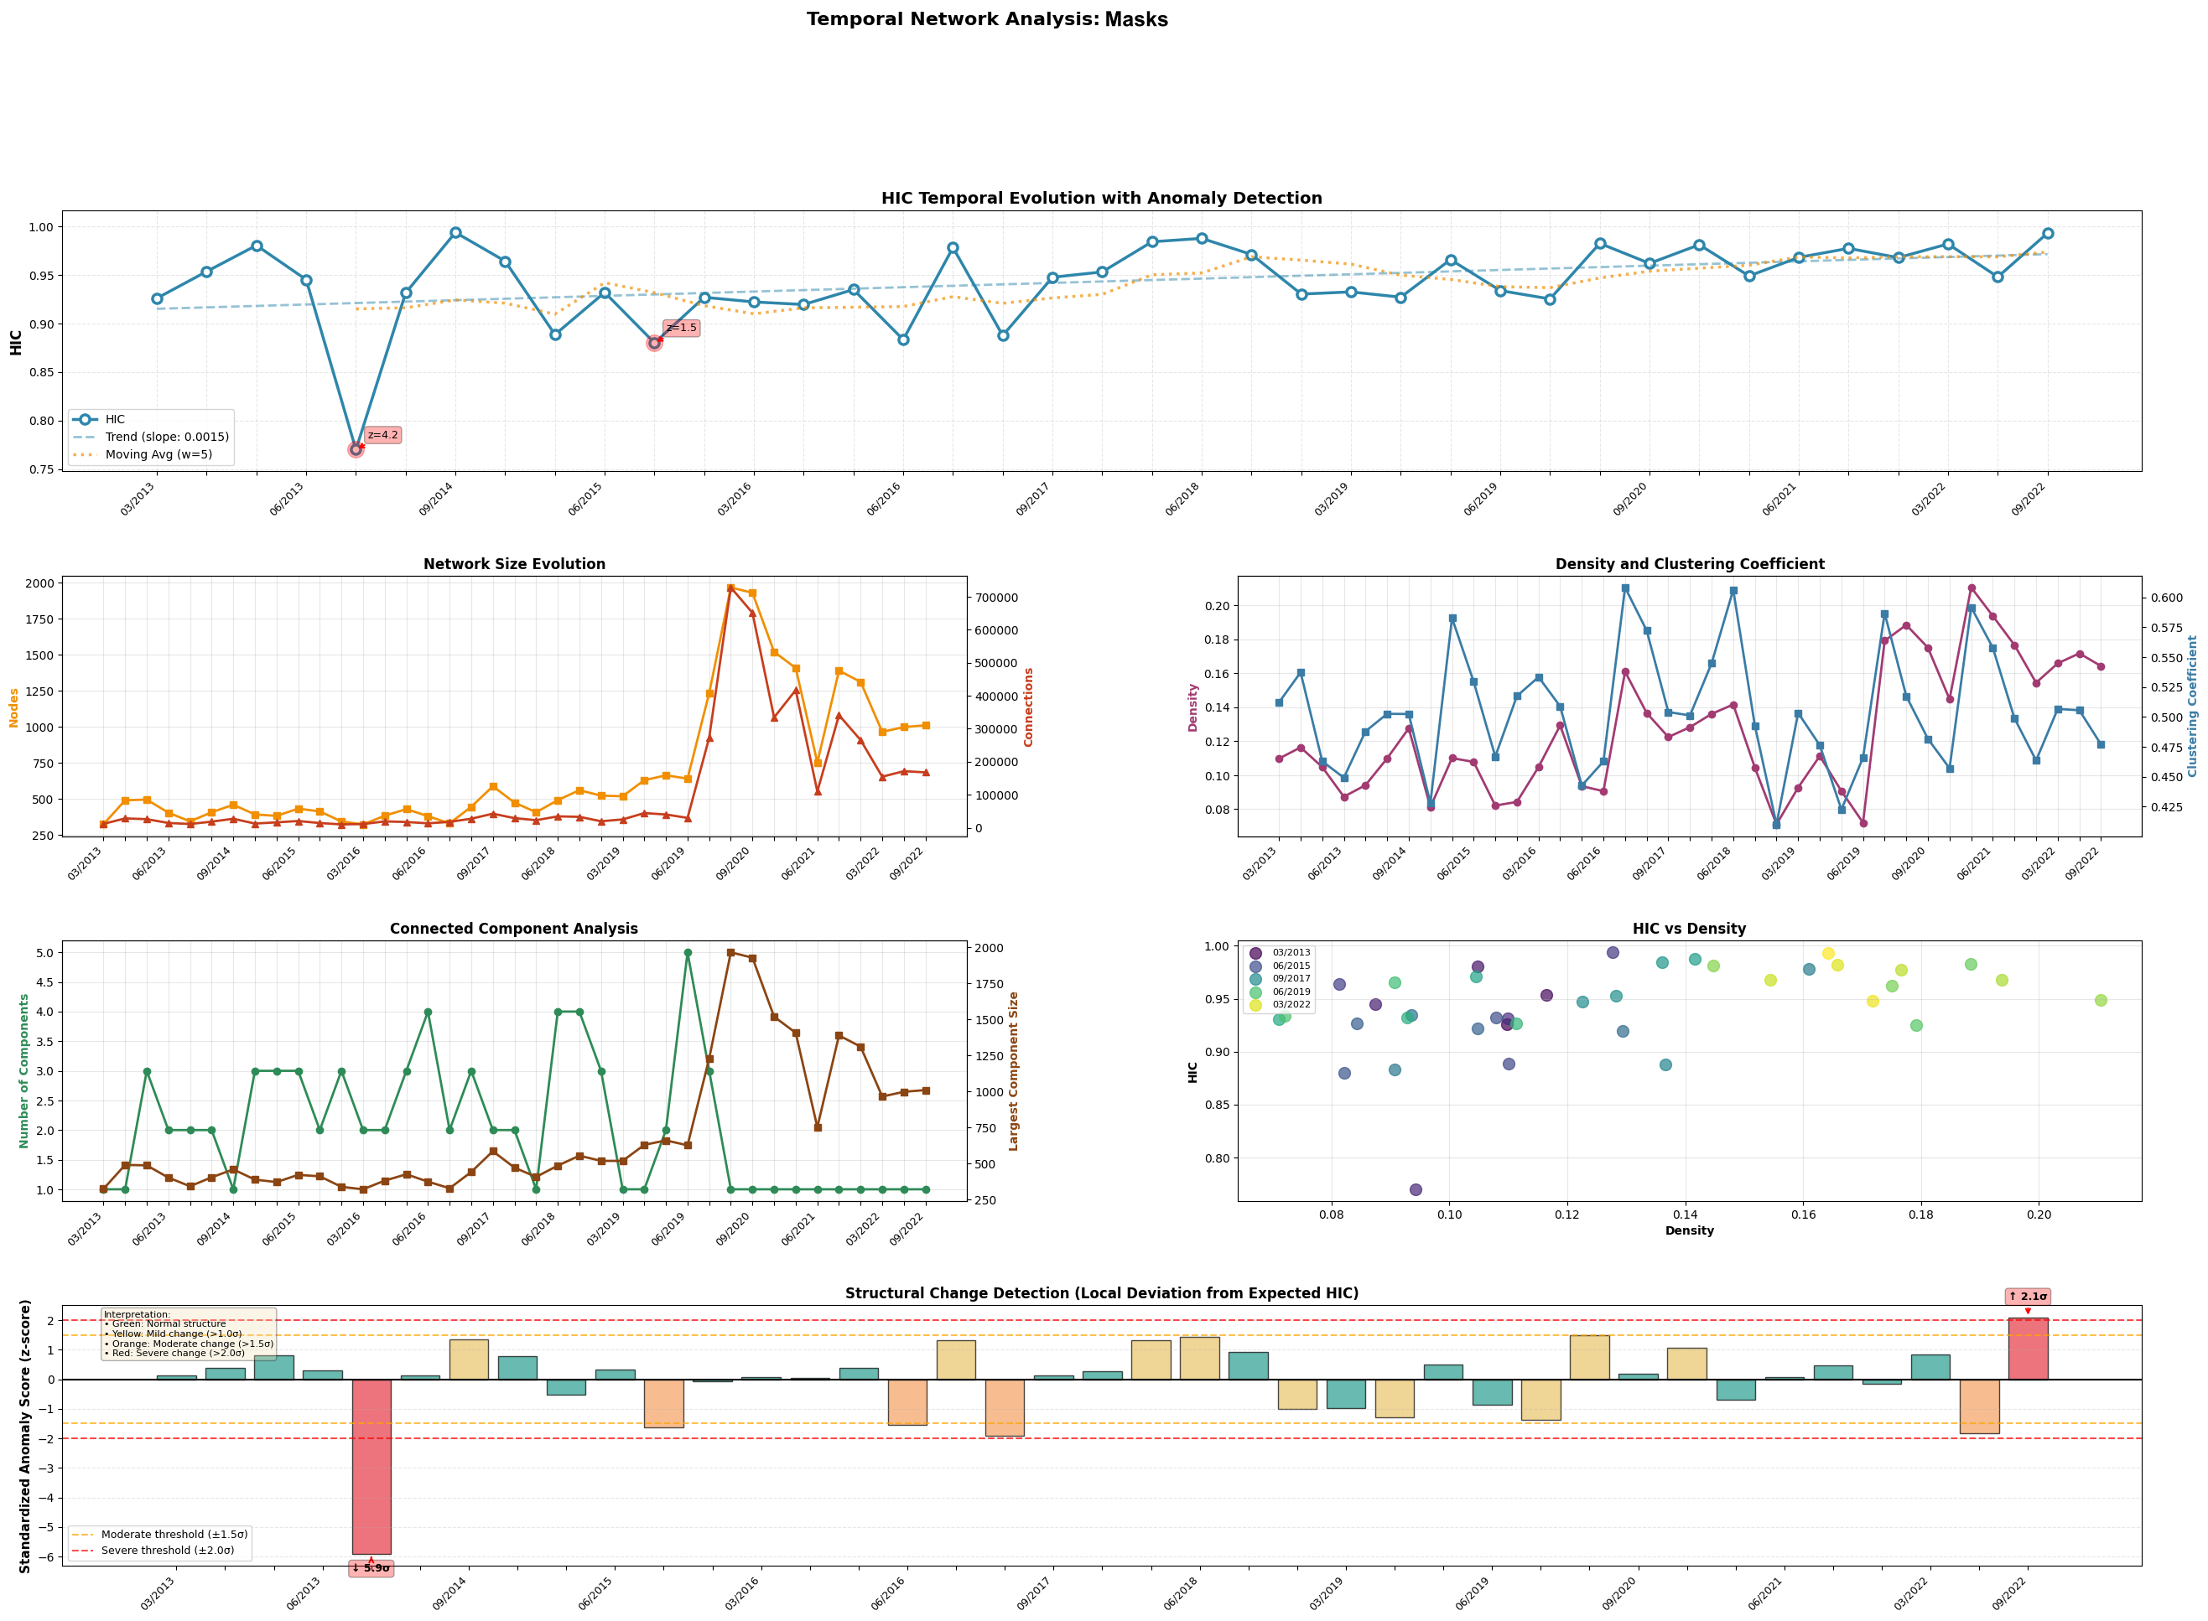This screenshot has height=1621, width=2208.
Task: Click the 03/2013 scatter legend dot
Action: click(x=1255, y=953)
